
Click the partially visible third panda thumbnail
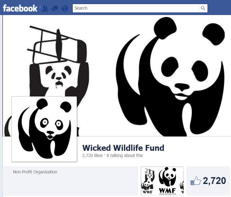pos(182,186)
